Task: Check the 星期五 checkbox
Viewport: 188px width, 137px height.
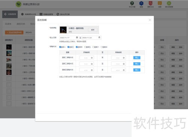Action: pos(85,47)
